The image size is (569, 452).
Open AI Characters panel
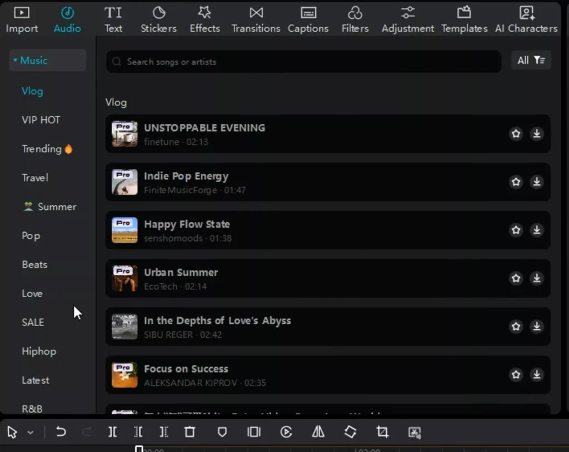(x=526, y=18)
